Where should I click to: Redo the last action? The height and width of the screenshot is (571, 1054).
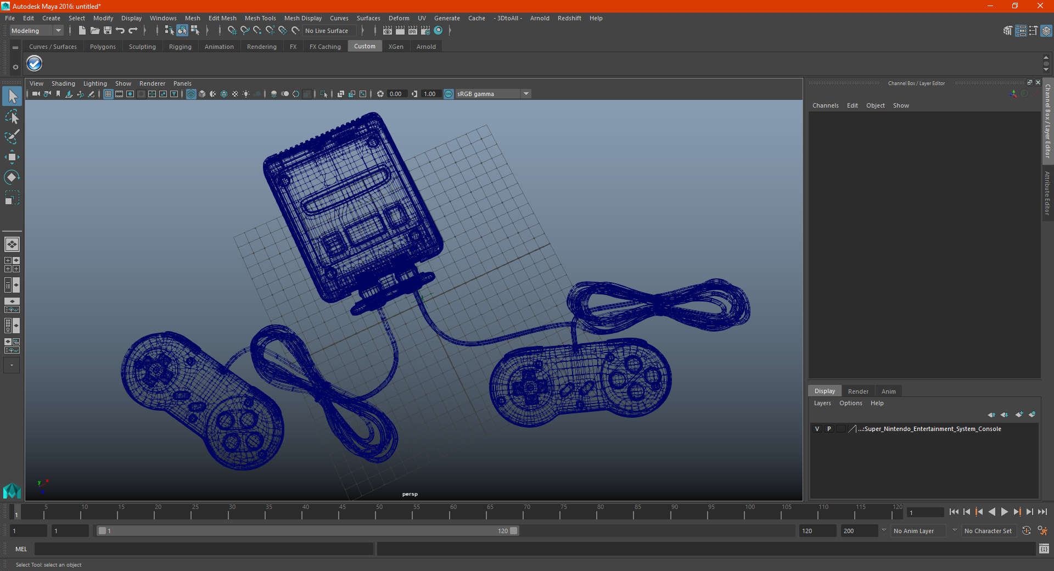click(x=133, y=31)
